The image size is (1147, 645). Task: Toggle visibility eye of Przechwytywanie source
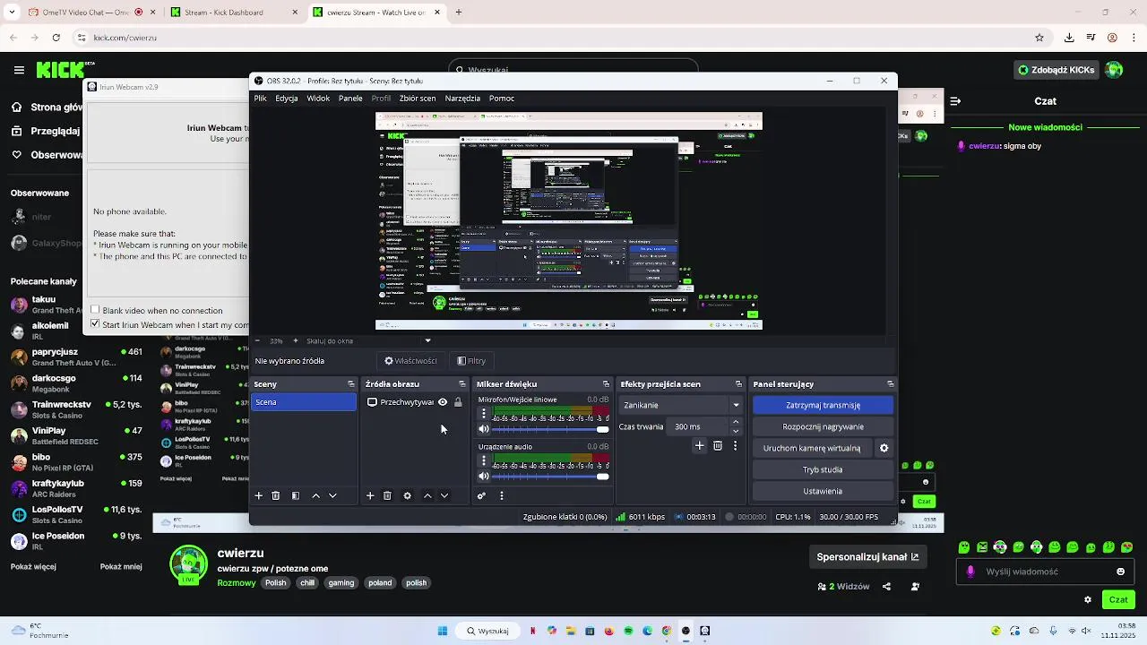pos(443,402)
